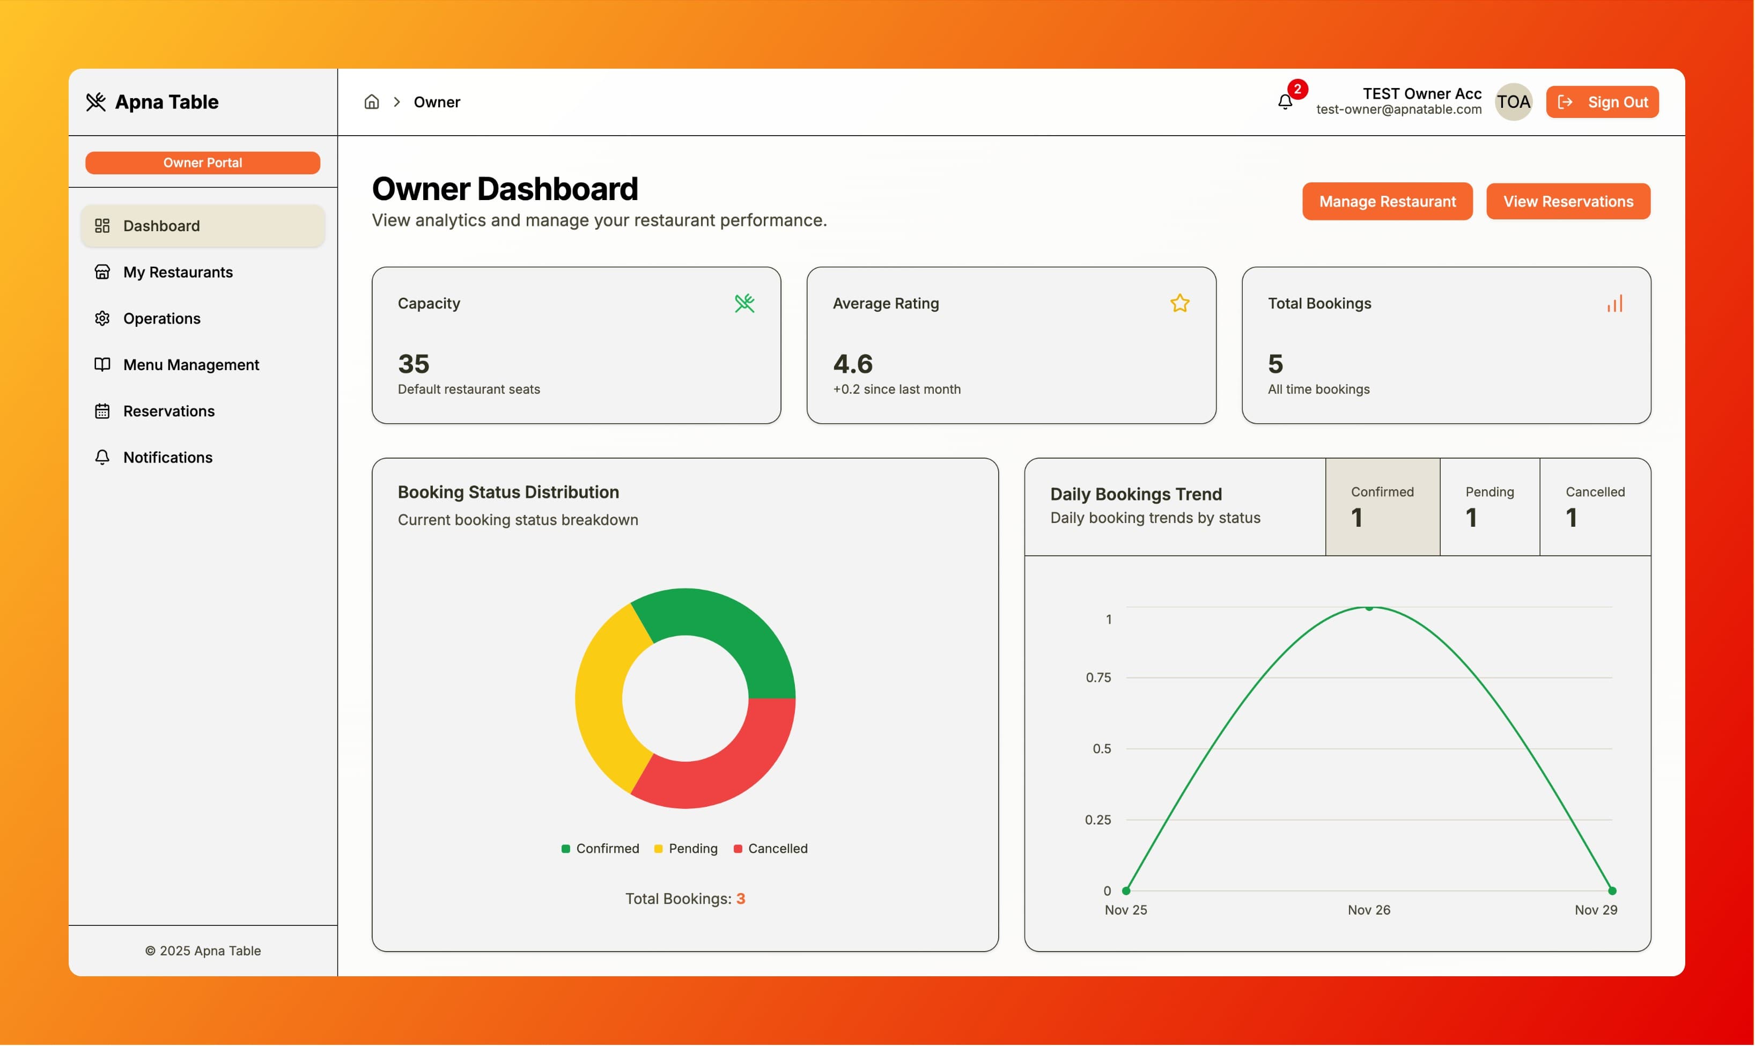
Task: Click the Apna Table crossed utensils logo
Action: [x=97, y=101]
